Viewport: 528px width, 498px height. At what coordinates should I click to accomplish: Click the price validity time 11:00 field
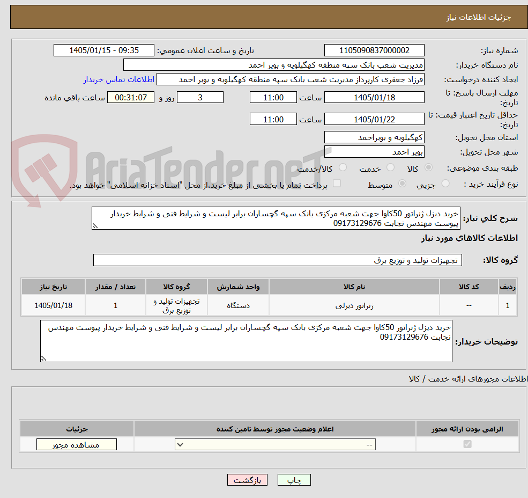point(273,119)
